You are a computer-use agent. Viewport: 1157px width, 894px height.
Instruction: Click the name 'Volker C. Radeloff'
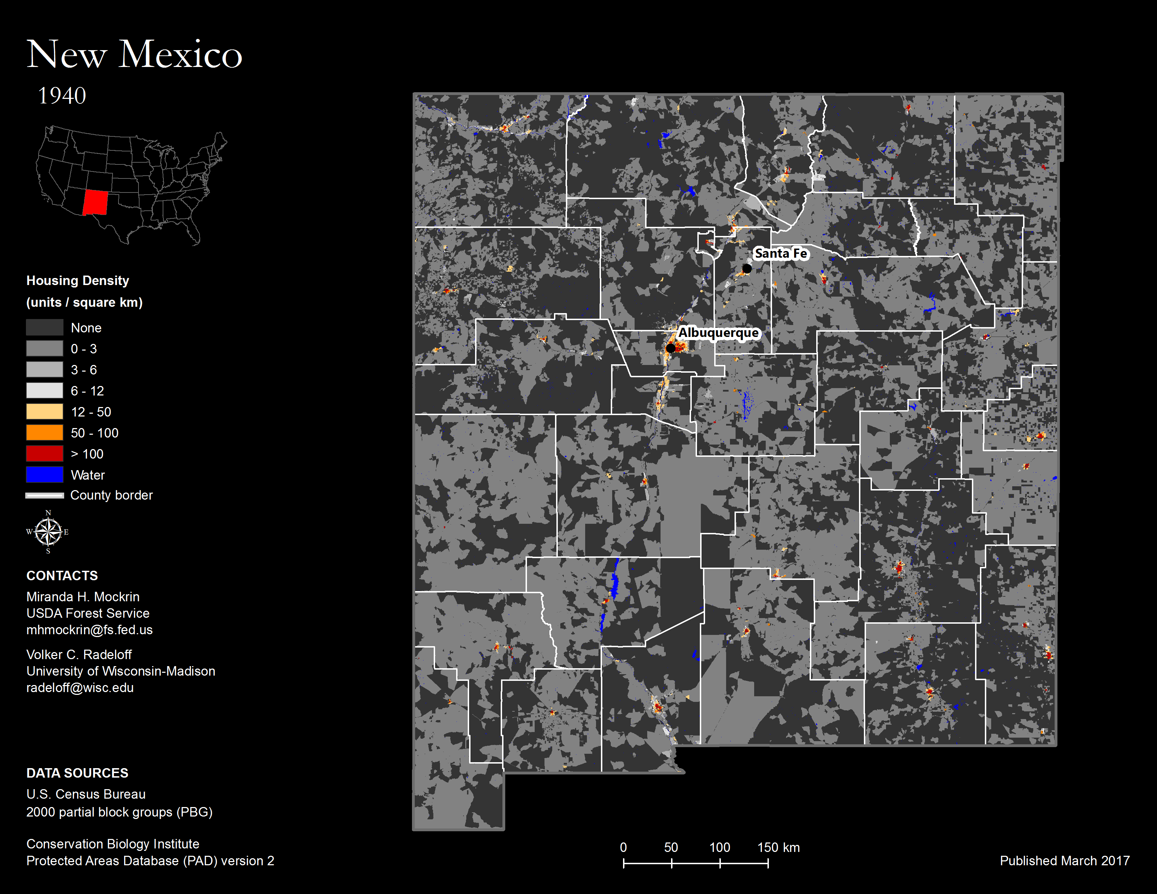coord(79,654)
